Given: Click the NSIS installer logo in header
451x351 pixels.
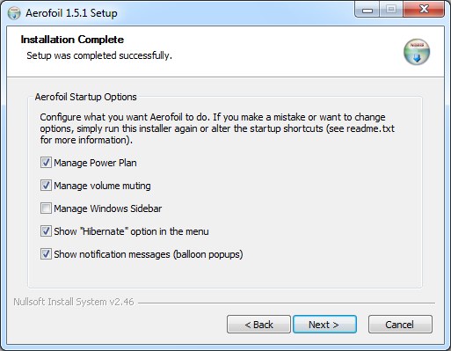Looking at the screenshot, I should click(417, 52).
